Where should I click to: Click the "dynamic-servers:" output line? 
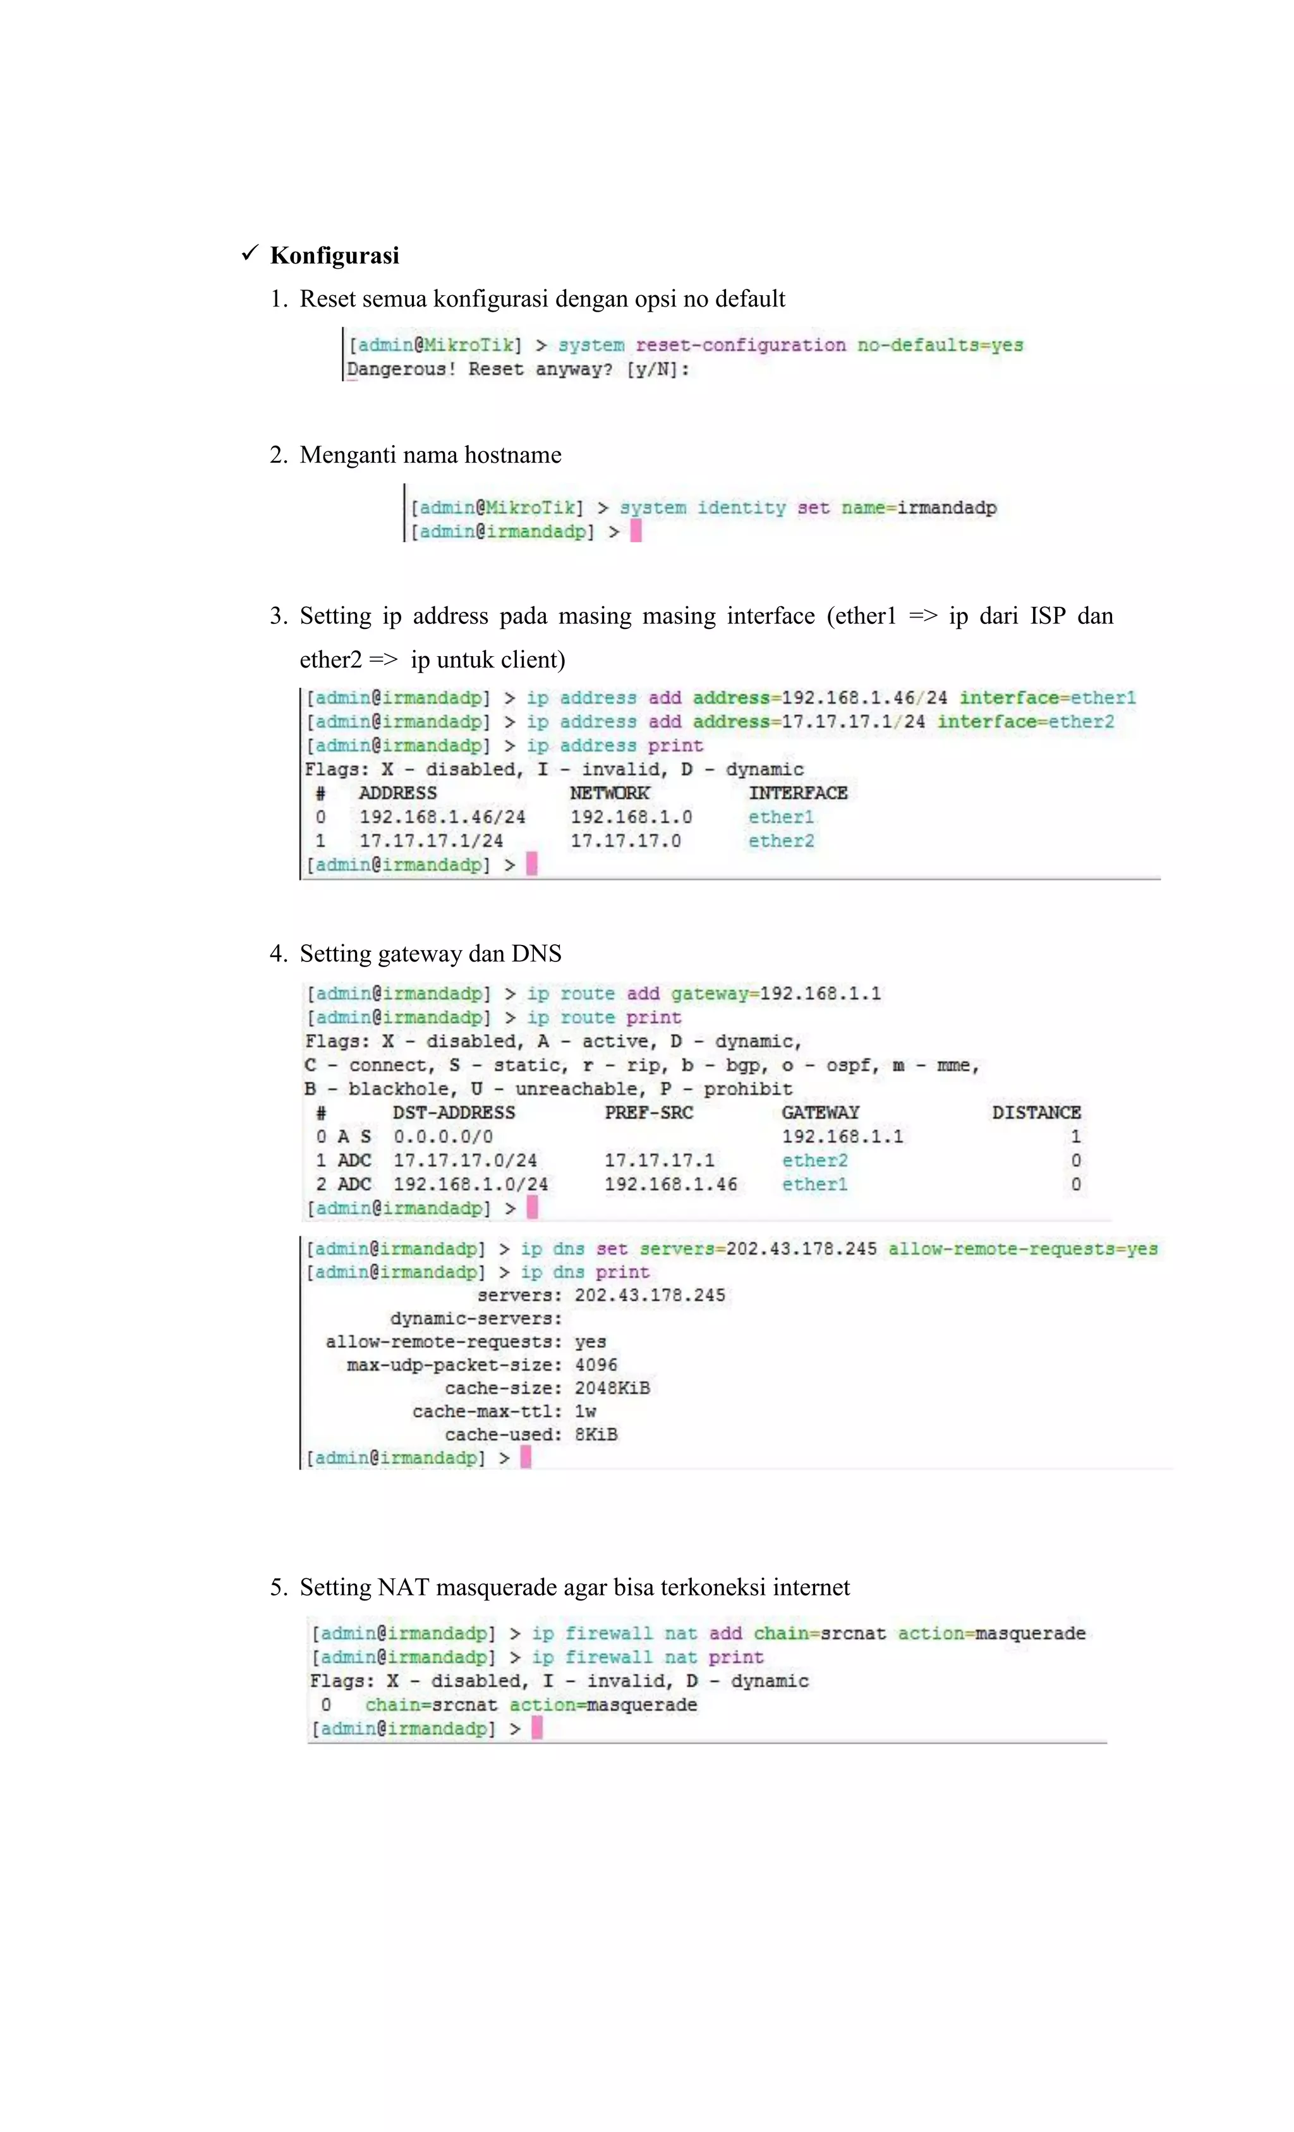click(x=476, y=1319)
